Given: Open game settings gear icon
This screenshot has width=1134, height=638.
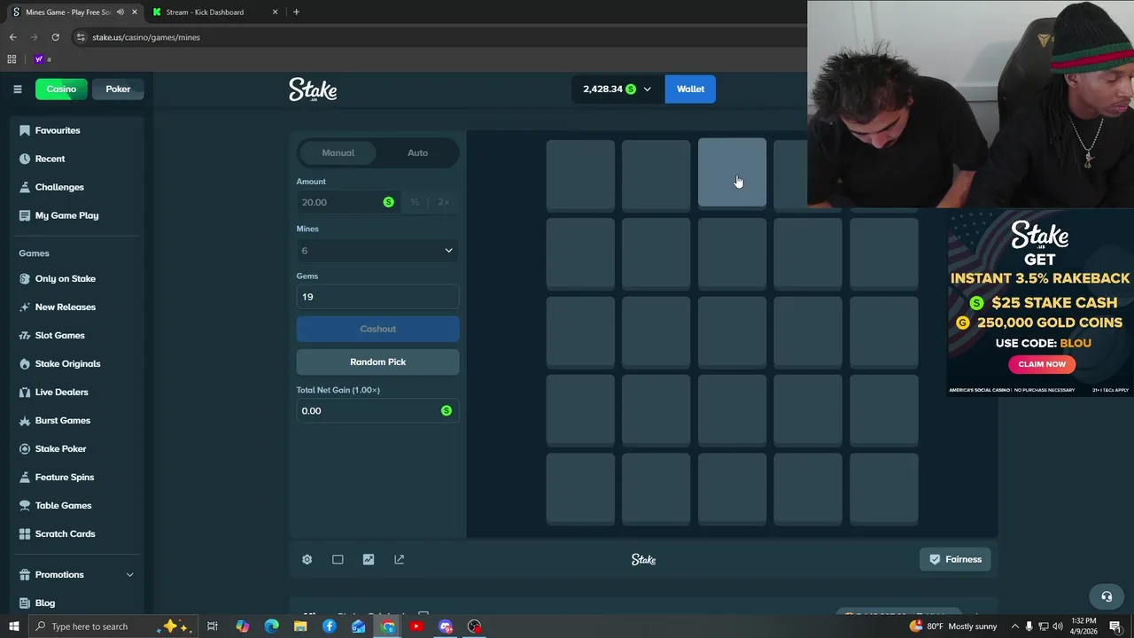Looking at the screenshot, I should [x=307, y=559].
